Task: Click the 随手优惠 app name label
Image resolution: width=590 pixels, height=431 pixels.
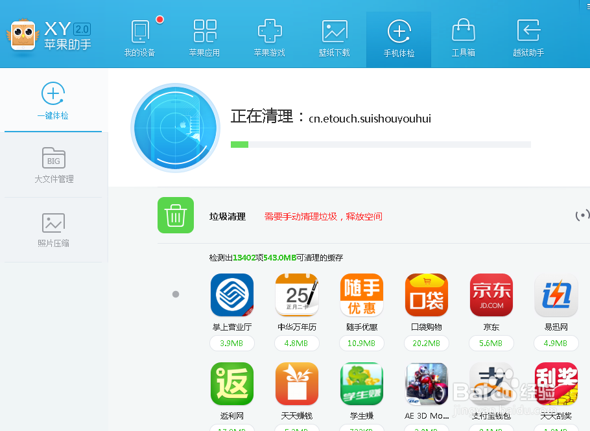Action: coord(362,327)
